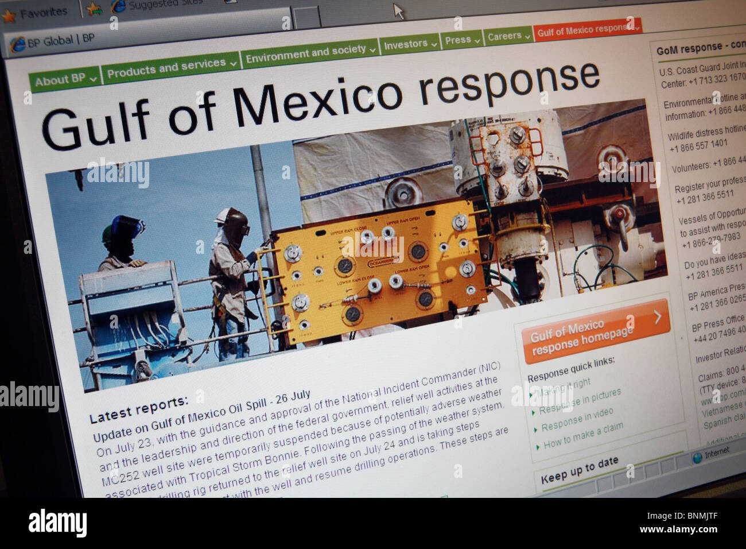Open Update on Gulf of Mexico Oil Spill - 26 July

pos(201,416)
